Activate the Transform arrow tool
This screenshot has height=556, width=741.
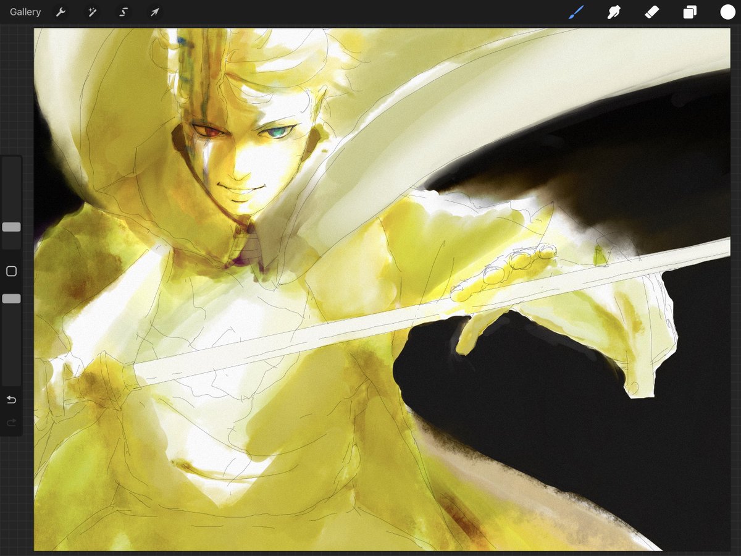[154, 12]
